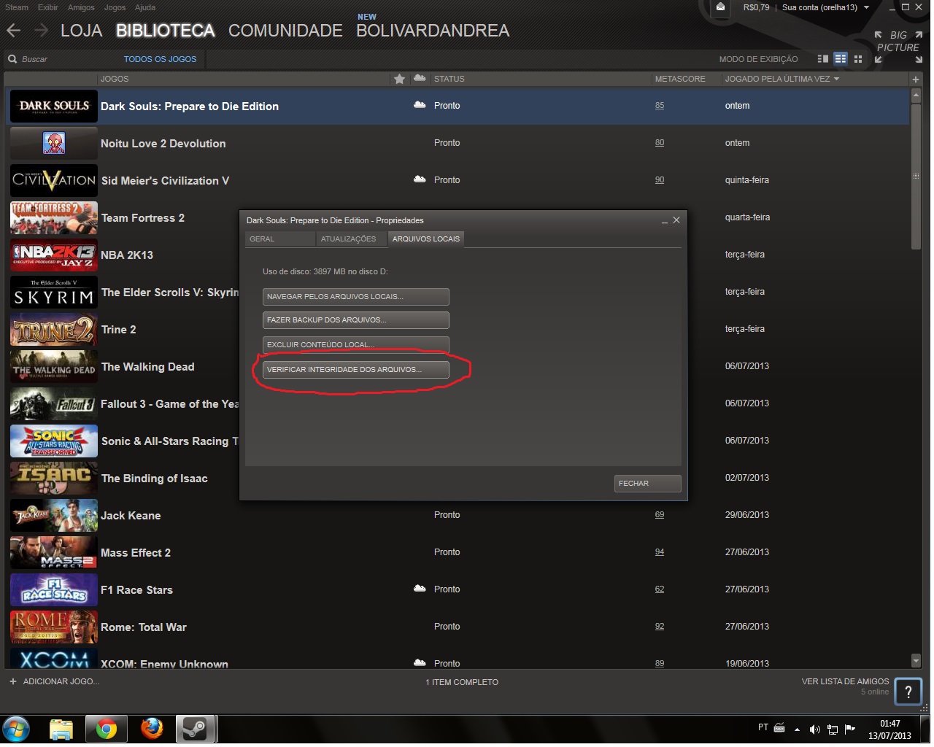This screenshot has height=747, width=934.
Task: Switch to ATUALIZAÇÕES tab
Action: tap(351, 239)
